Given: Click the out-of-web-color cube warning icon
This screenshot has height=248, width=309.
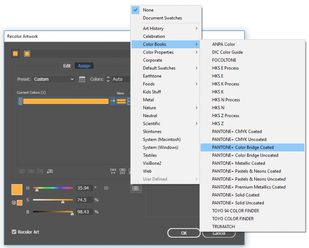Looking at the screenshot, I should pos(14,203).
